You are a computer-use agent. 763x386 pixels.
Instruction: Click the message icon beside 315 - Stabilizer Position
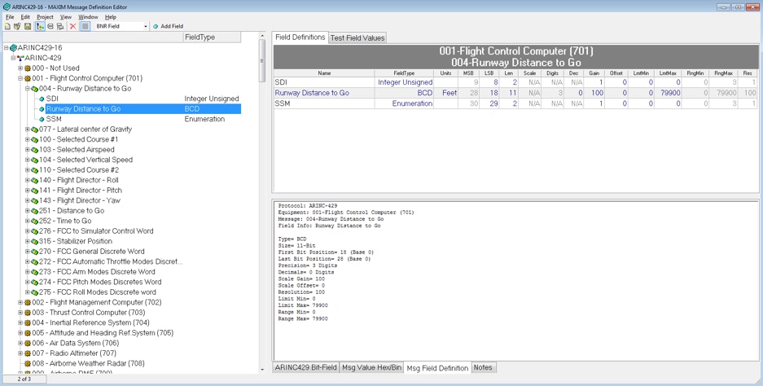(35, 241)
